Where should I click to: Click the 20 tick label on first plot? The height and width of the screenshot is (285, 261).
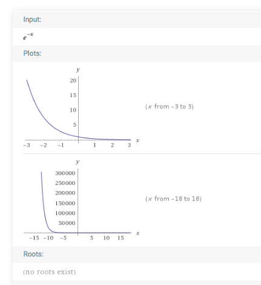[73, 81]
